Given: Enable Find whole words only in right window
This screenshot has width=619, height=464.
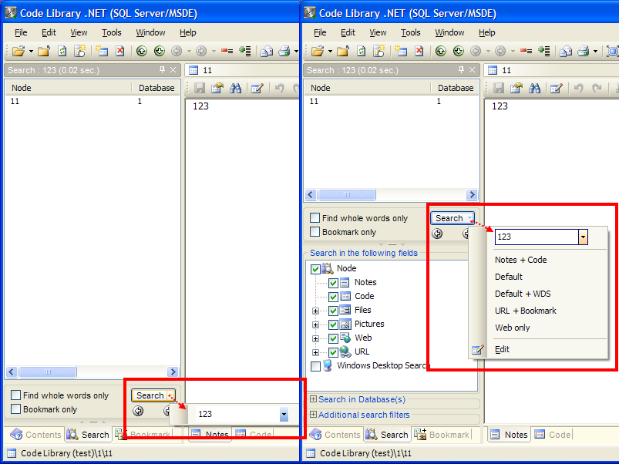Looking at the screenshot, I should 315,218.
